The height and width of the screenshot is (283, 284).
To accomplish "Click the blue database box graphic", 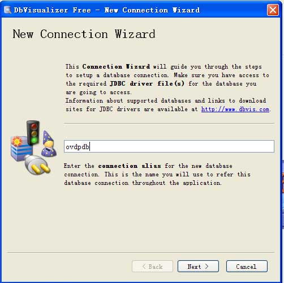I will (x=21, y=149).
